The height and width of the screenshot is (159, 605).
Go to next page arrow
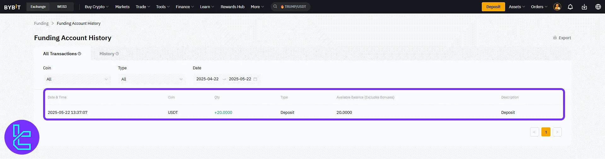tap(557, 132)
